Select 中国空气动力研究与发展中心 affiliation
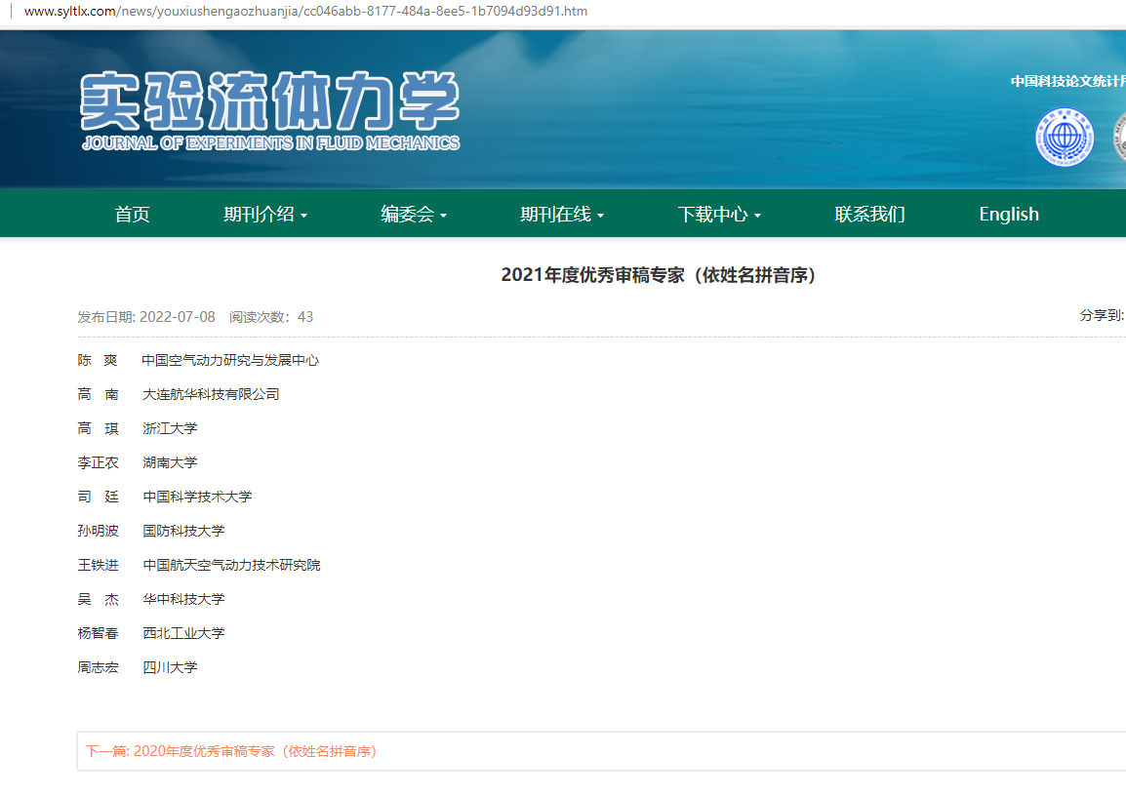The height and width of the screenshot is (797, 1126). 230,360
